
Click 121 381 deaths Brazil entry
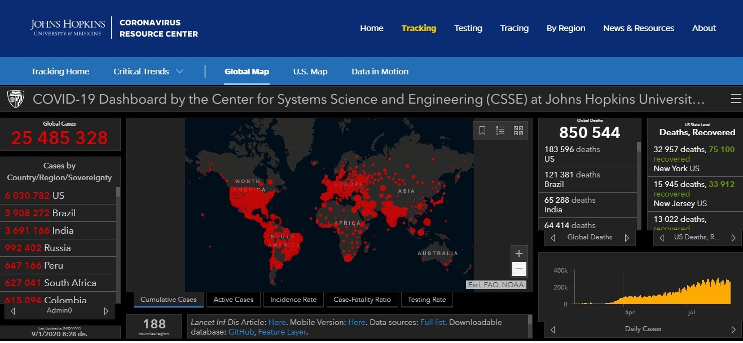[x=588, y=179]
